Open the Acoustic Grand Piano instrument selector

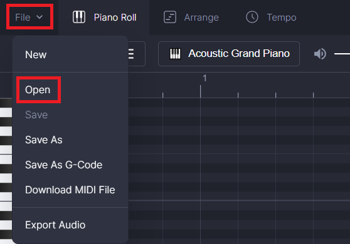(x=229, y=54)
